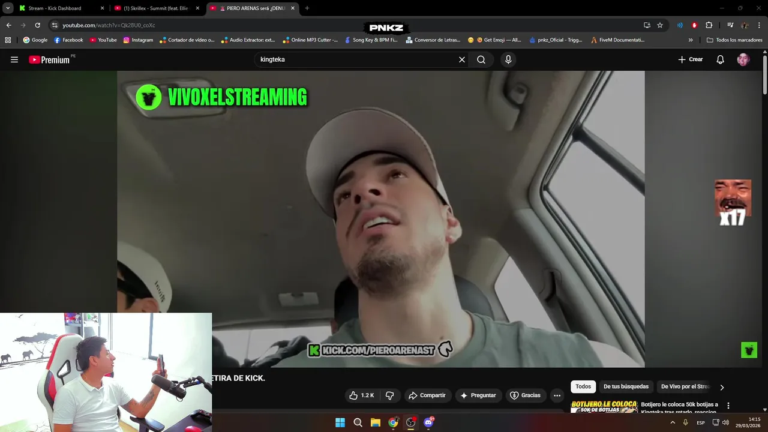Image resolution: width=768 pixels, height=432 pixels.
Task: Start voice search with the microphone
Action: 508,59
